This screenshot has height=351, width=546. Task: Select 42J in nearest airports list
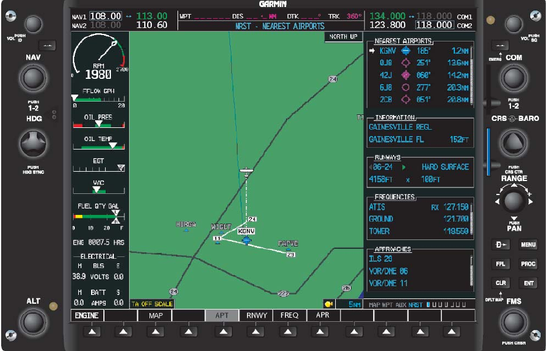[386, 75]
